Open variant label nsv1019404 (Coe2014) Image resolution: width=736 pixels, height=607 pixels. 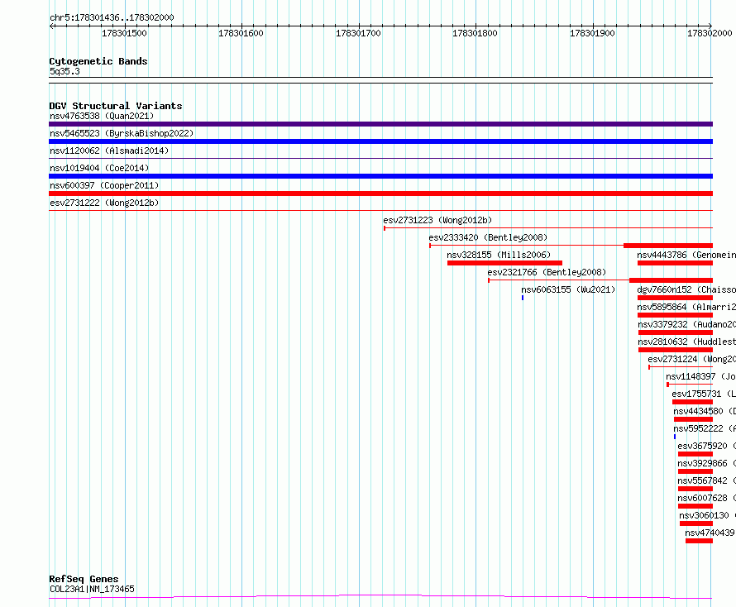point(99,168)
